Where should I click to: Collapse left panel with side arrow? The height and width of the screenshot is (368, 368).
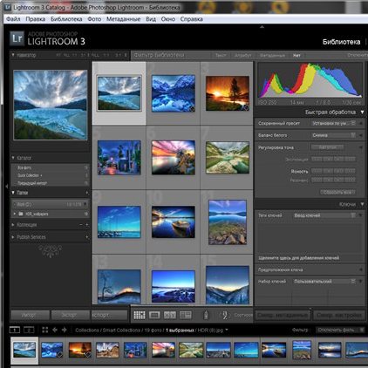click(x=7, y=186)
